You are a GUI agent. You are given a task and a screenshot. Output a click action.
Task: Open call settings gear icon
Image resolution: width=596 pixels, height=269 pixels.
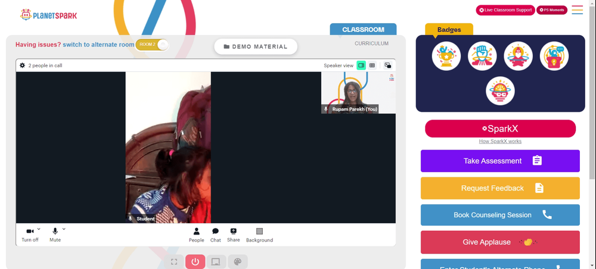pyautogui.click(x=23, y=65)
